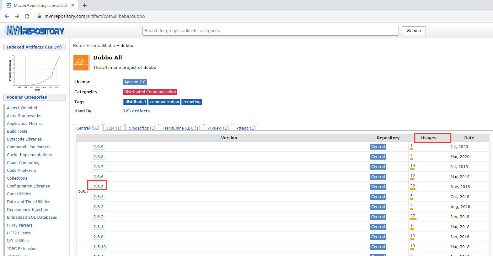Switch to the Sinosoftgz (1) tab
The image size is (493, 256).
(x=142, y=128)
